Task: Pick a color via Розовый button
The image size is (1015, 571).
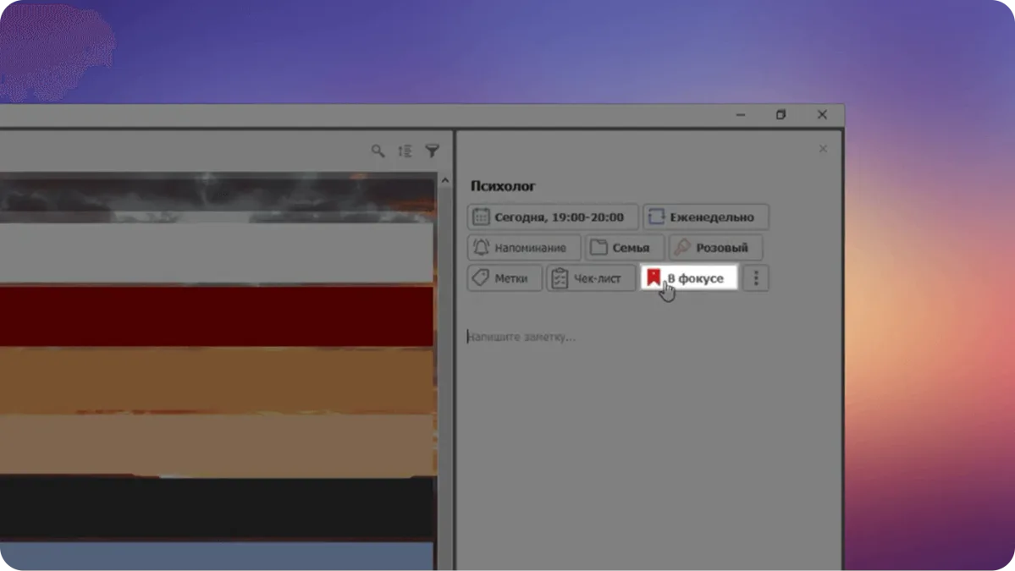Action: tap(715, 248)
